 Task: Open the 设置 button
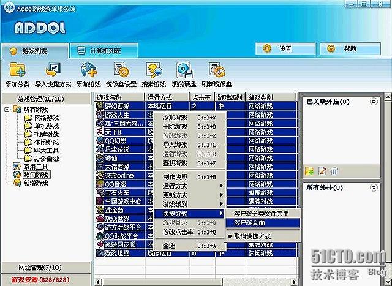(285, 48)
